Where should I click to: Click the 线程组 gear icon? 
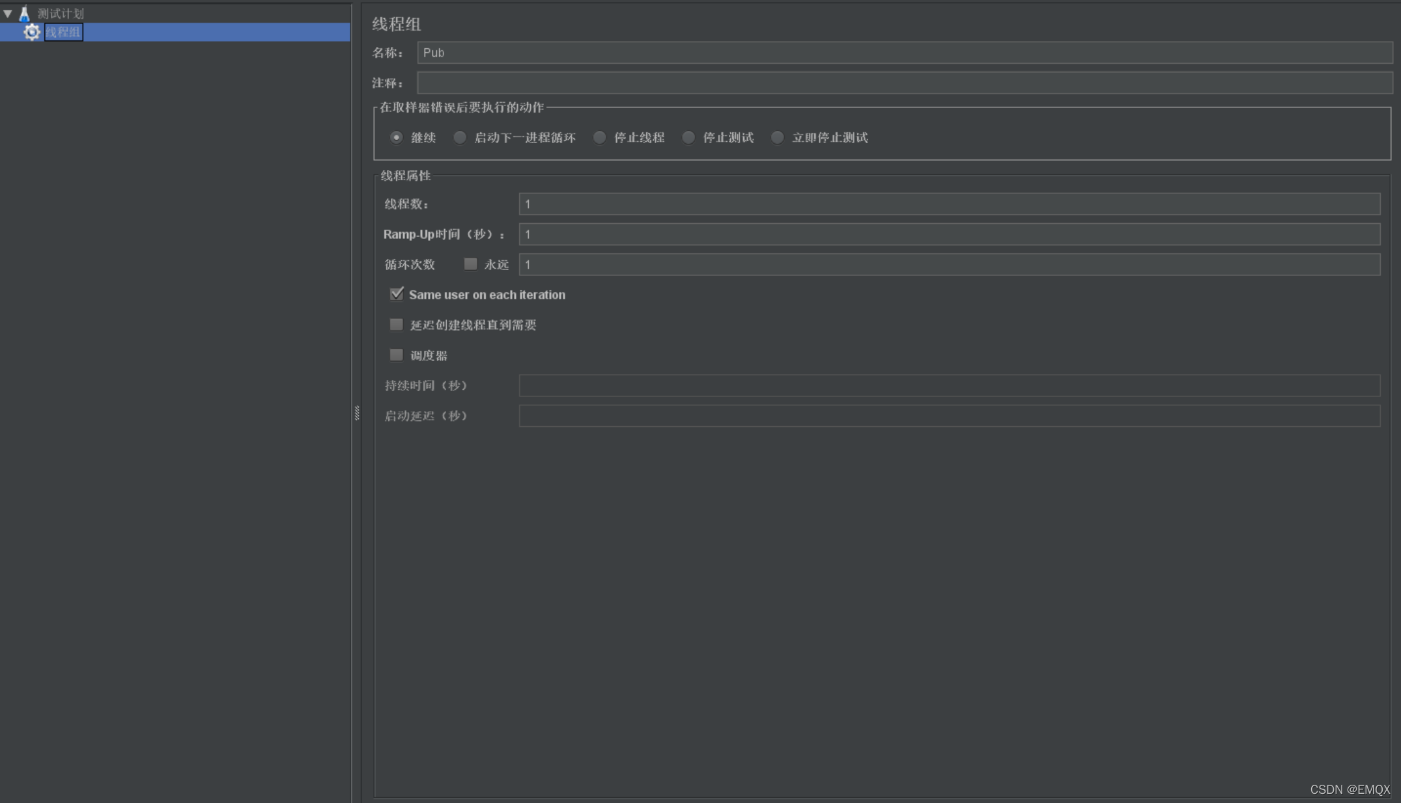point(32,32)
